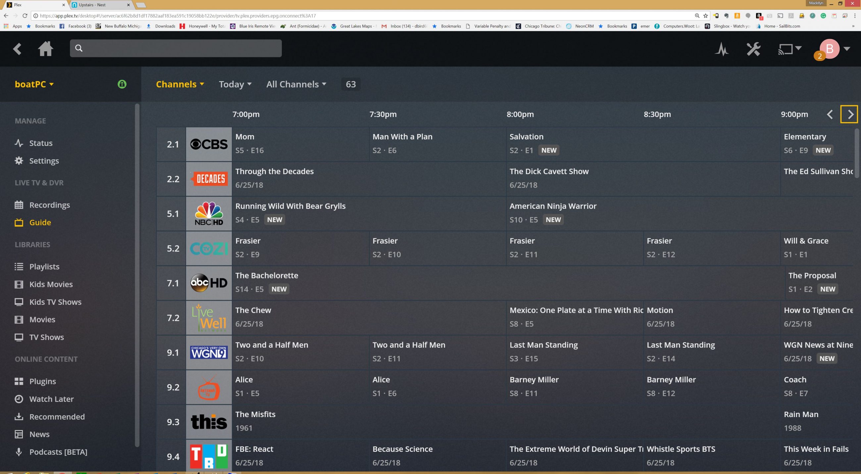This screenshot has width=861, height=474.
Task: Select the Decades channel logo
Action: [209, 179]
